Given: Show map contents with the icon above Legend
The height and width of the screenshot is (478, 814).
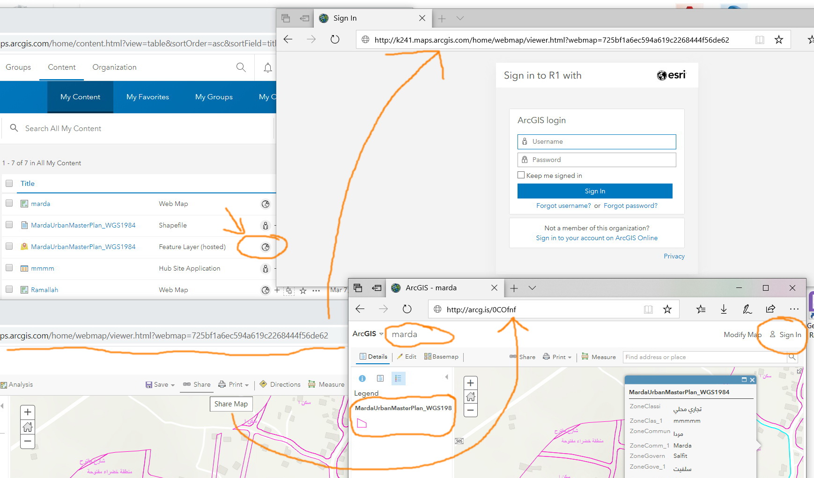Looking at the screenshot, I should click(x=380, y=378).
